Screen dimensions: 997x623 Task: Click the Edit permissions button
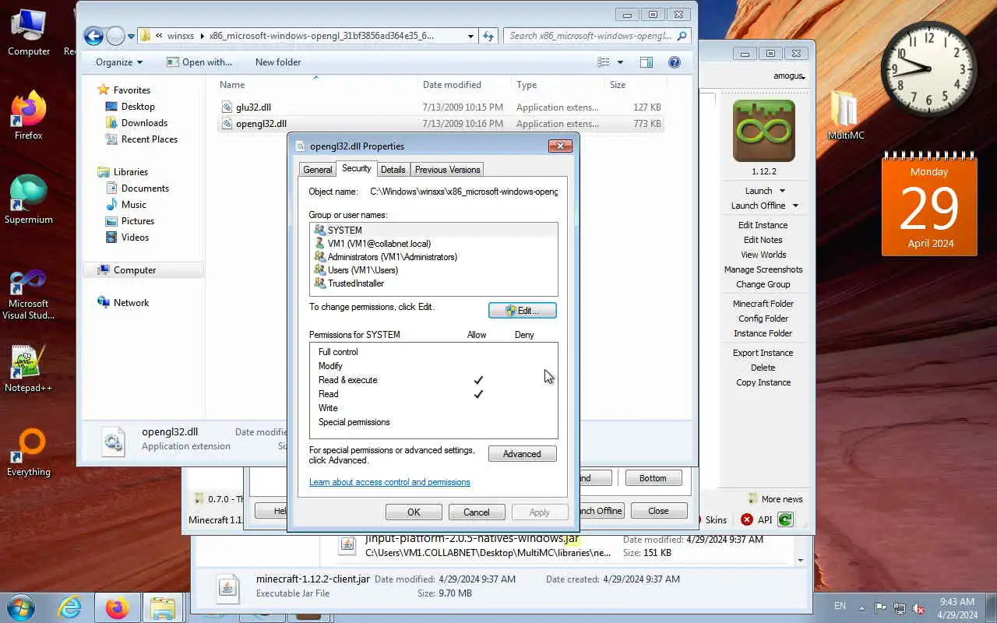click(x=522, y=311)
